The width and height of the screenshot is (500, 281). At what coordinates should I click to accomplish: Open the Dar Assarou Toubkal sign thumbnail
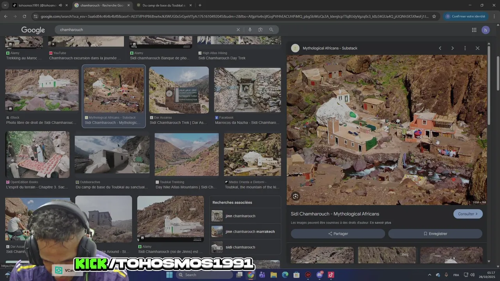click(179, 90)
